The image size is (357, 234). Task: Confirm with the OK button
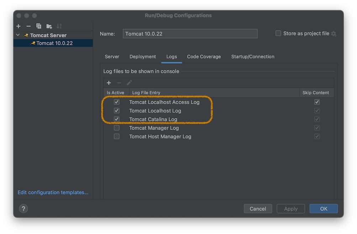pos(324,208)
